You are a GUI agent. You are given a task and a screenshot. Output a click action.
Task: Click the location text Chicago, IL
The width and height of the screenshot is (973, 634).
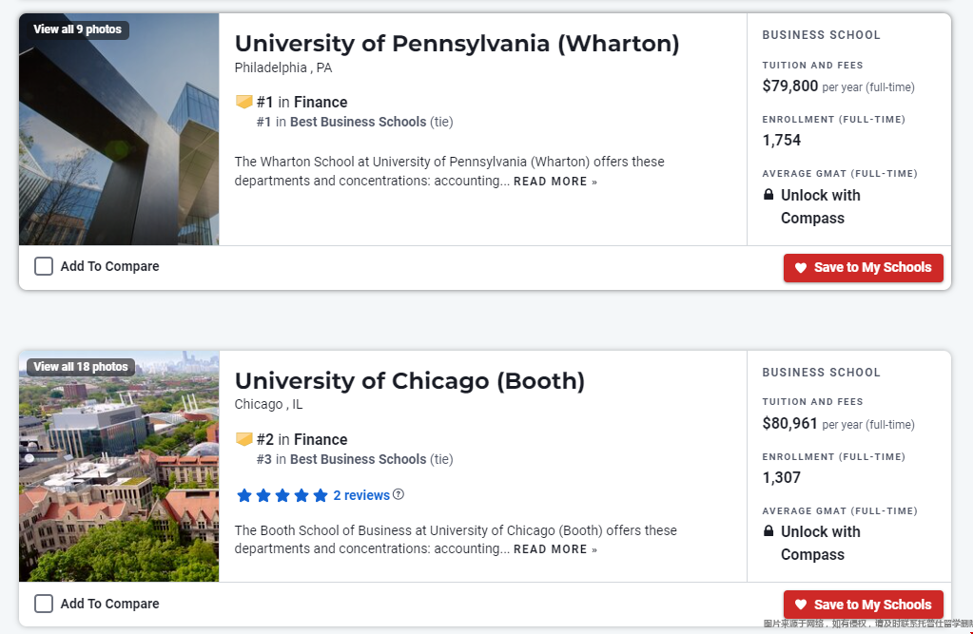click(268, 405)
